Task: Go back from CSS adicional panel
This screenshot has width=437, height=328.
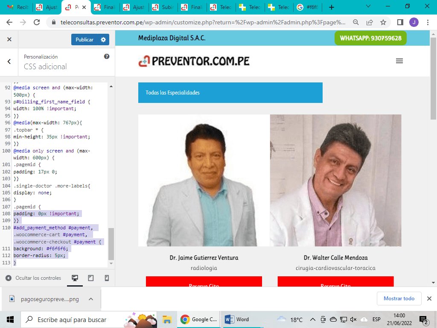Action: point(9,61)
